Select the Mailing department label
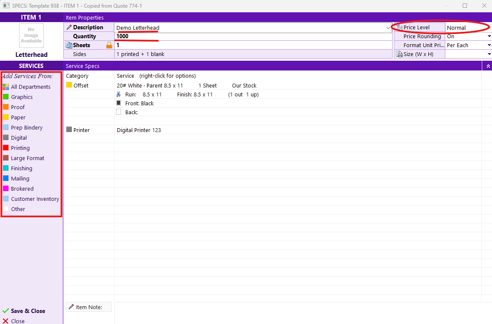Viewport: 492px width, 324px height. coord(20,178)
